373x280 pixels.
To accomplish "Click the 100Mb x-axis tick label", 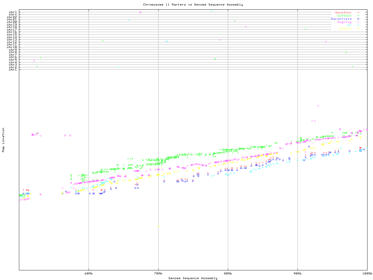I will 367,273.
